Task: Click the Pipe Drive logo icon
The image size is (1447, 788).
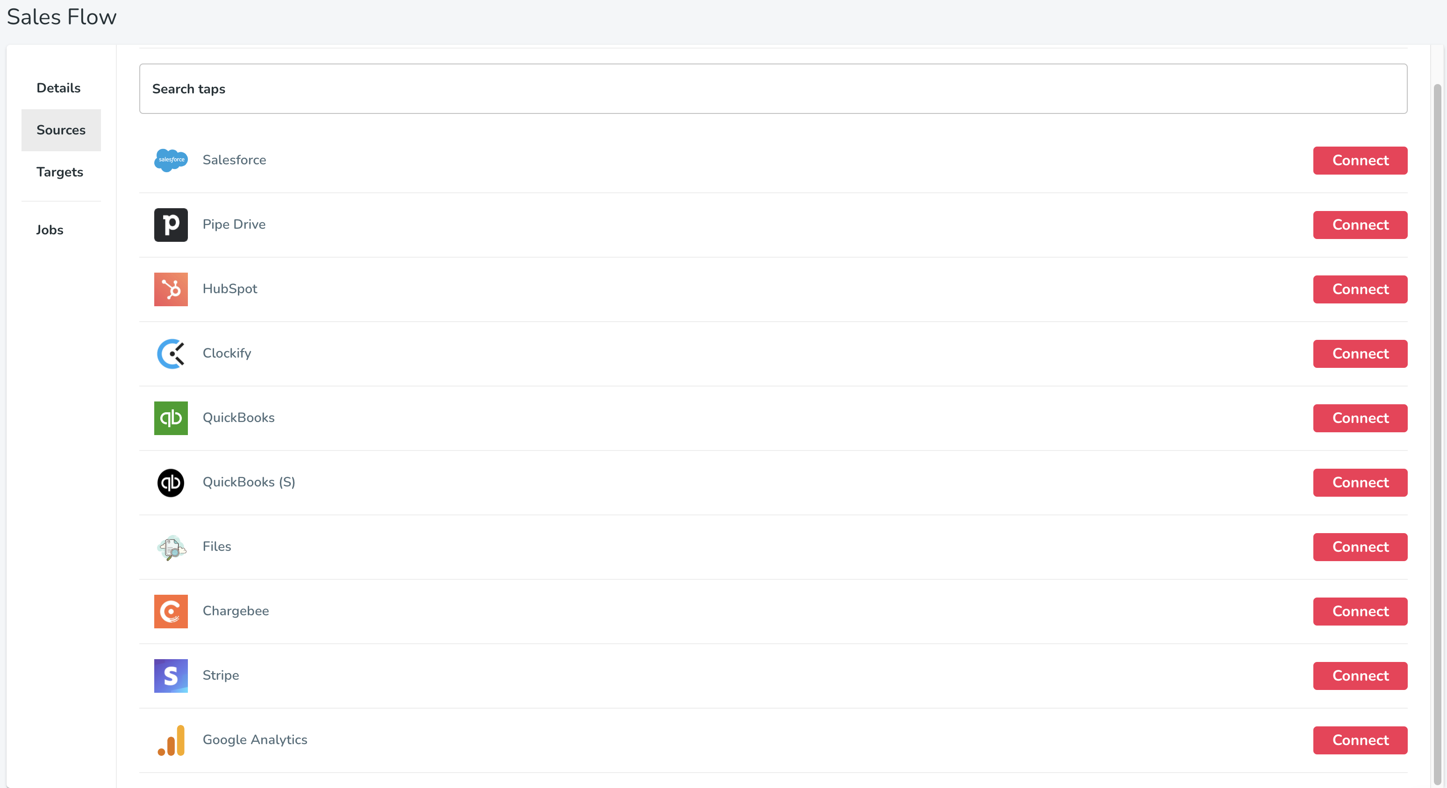Action: (171, 225)
